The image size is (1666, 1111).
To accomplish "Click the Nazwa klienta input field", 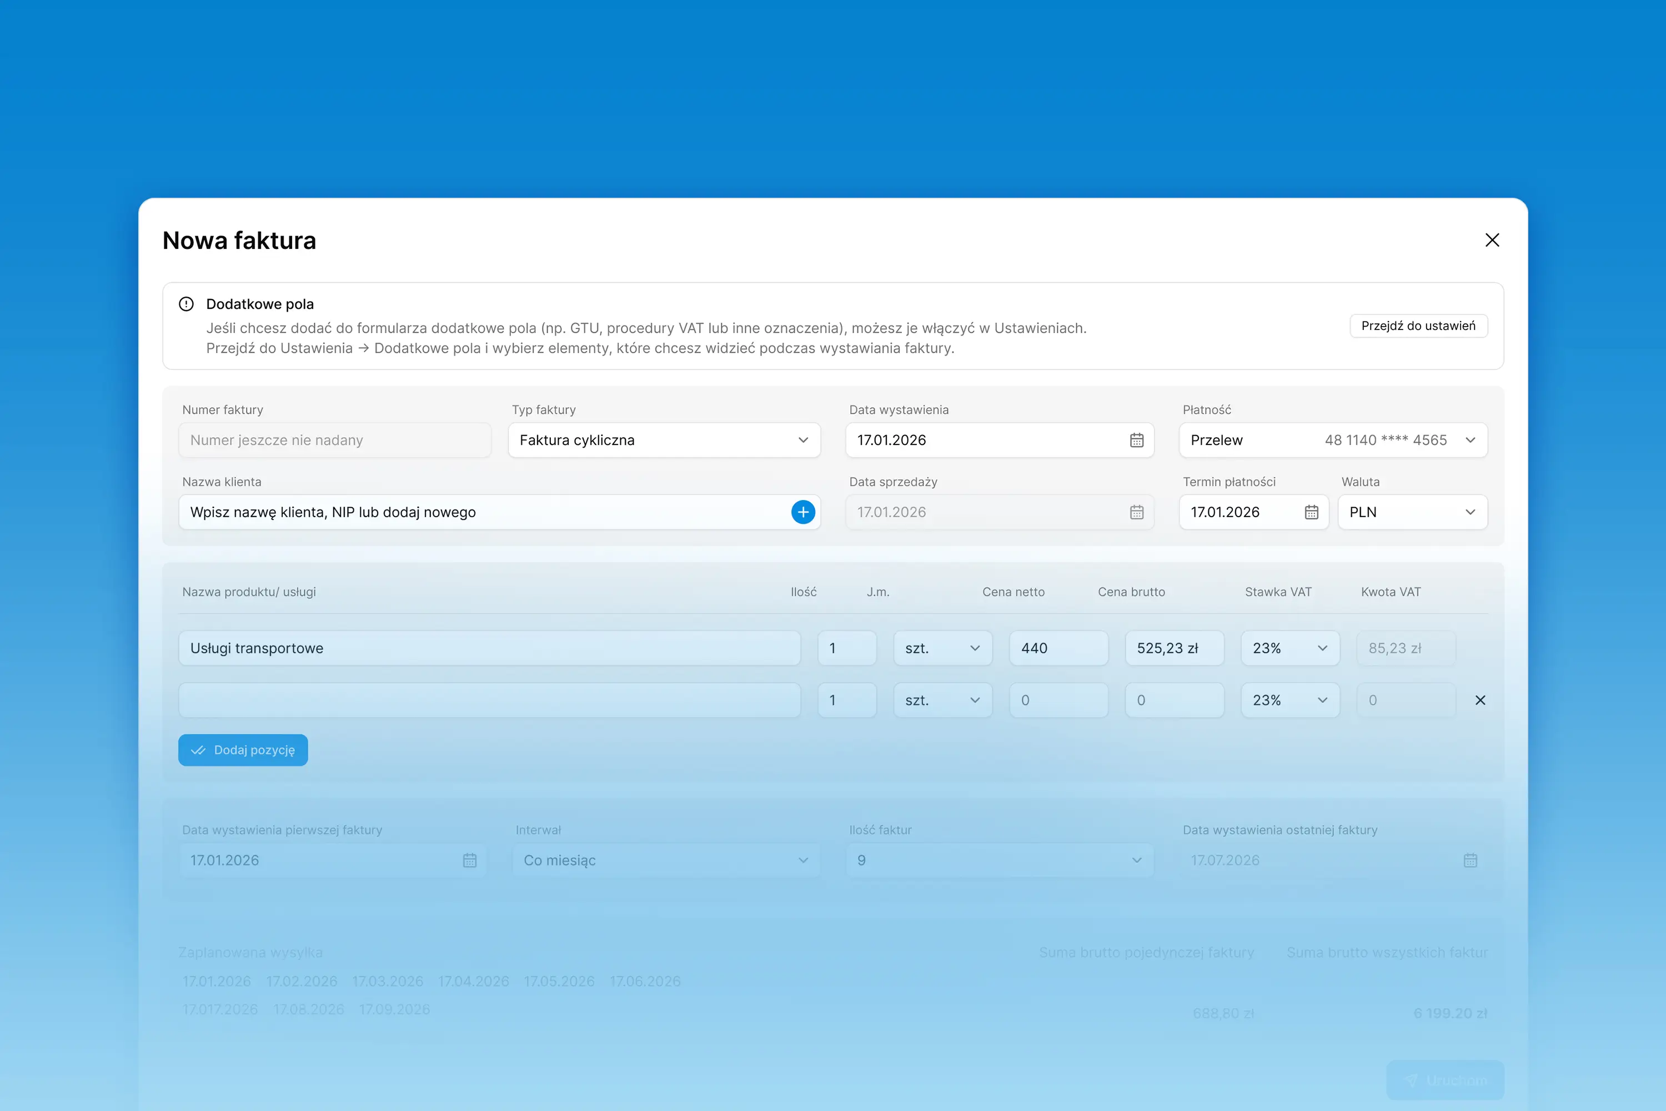I will (x=481, y=512).
